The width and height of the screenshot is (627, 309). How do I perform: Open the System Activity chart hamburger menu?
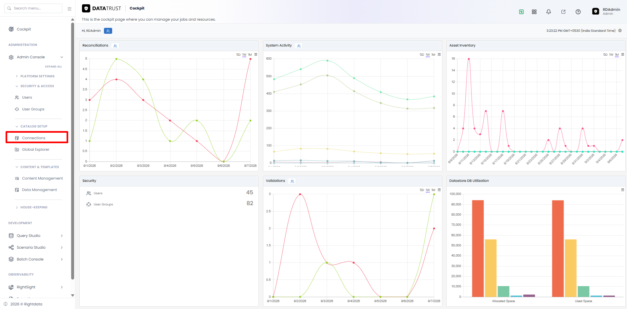tap(439, 54)
